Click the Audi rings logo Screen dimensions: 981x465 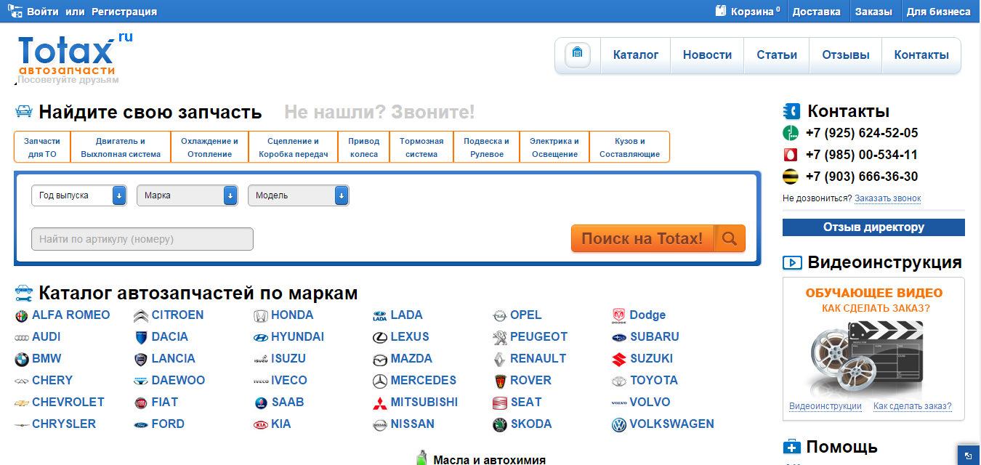(x=22, y=337)
